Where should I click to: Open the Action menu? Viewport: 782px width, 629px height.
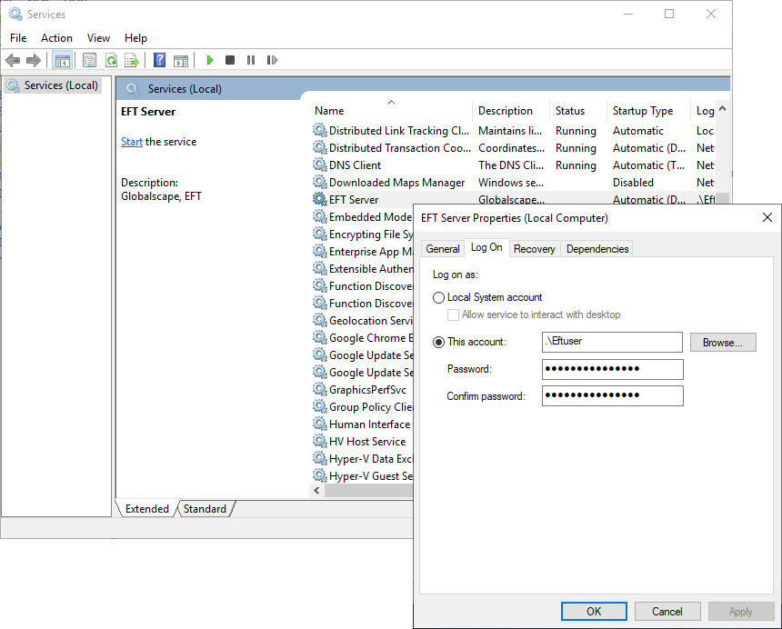pyautogui.click(x=56, y=38)
